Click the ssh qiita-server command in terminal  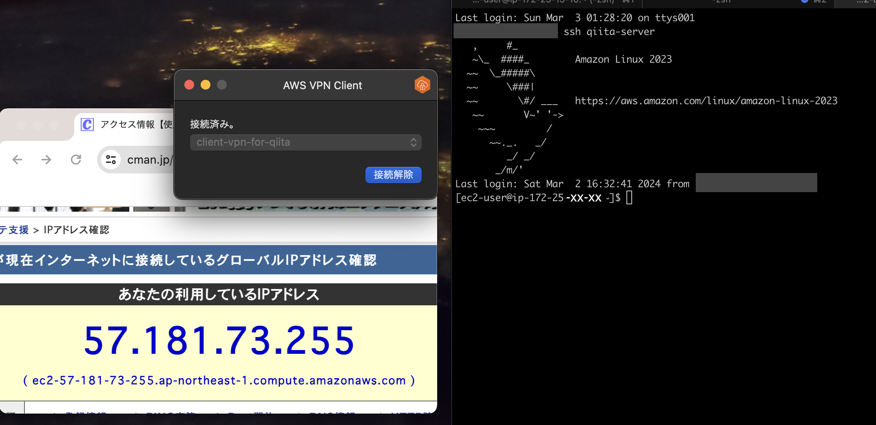click(609, 32)
